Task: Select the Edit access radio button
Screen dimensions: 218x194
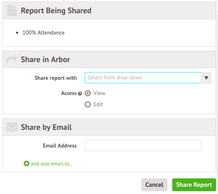Action: coord(88,105)
